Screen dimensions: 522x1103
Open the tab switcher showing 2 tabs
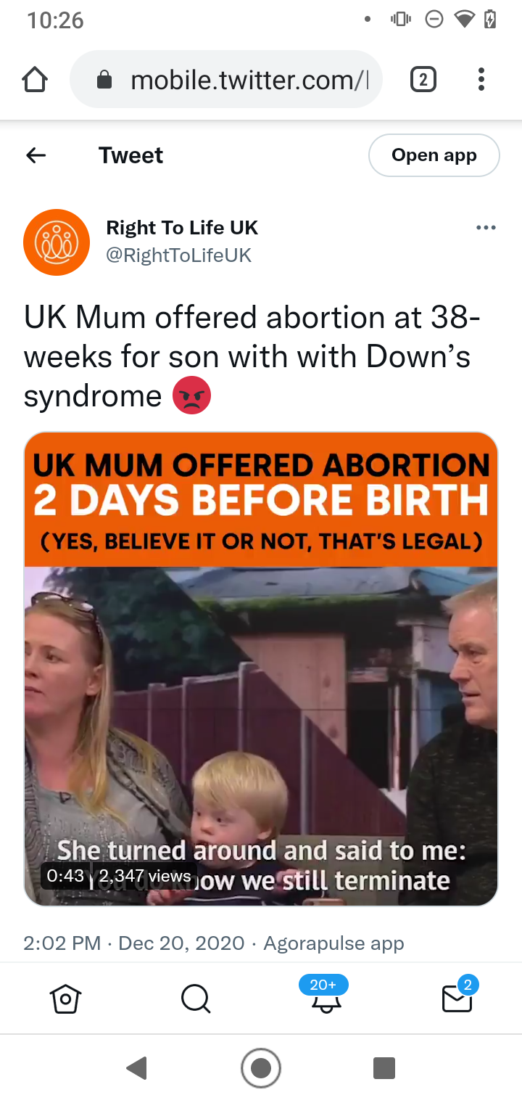(x=423, y=79)
